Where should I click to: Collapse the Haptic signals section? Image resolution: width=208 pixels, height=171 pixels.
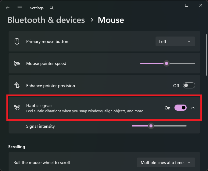coord(193,108)
